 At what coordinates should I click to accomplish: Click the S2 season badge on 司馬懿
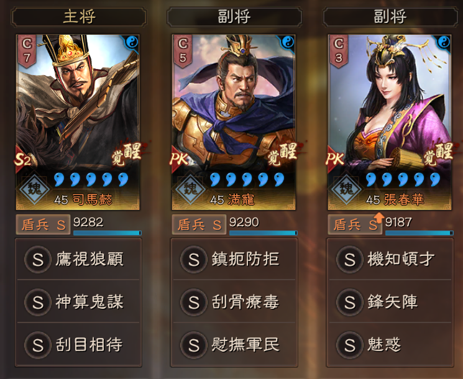(23, 160)
